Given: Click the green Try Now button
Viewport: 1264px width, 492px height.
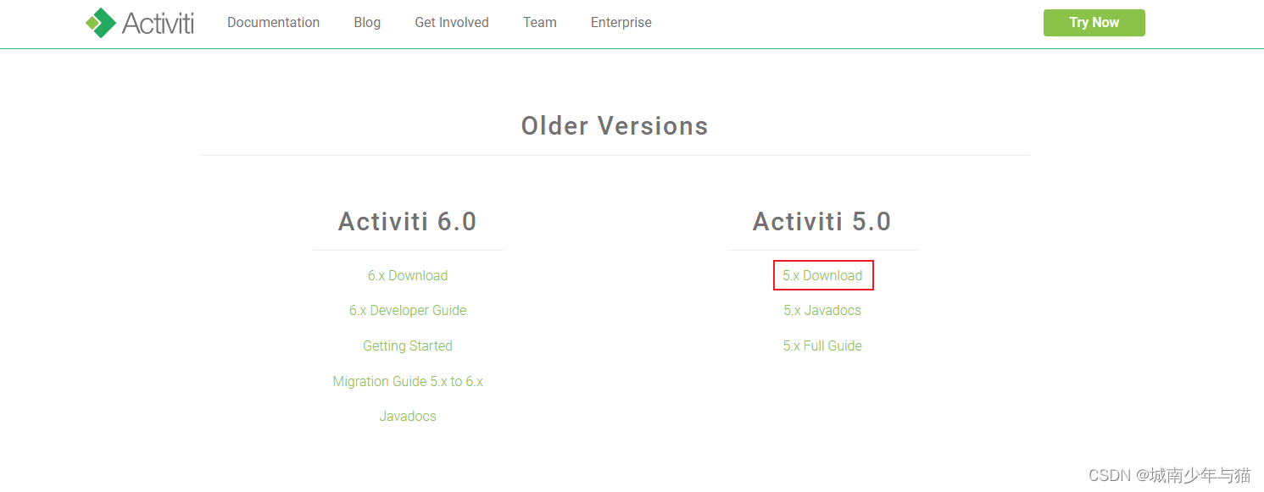Looking at the screenshot, I should point(1094,23).
